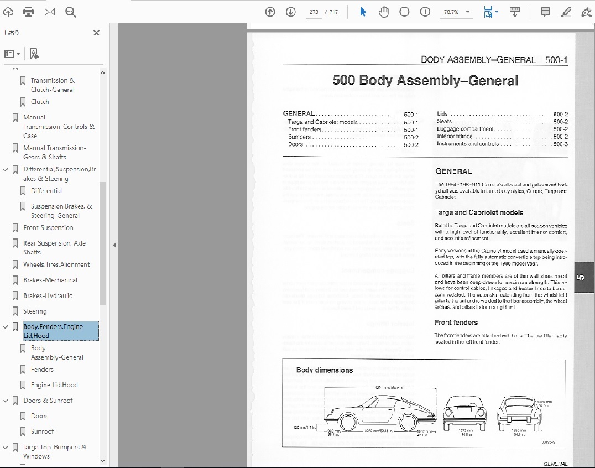595x468 pixels.
Task: Open the Sunroof bookmark
Action: pos(43,431)
